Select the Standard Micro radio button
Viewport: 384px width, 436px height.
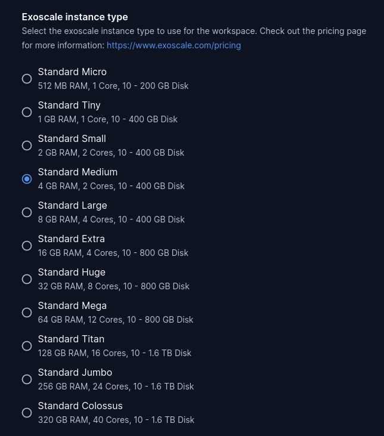pyautogui.click(x=27, y=79)
